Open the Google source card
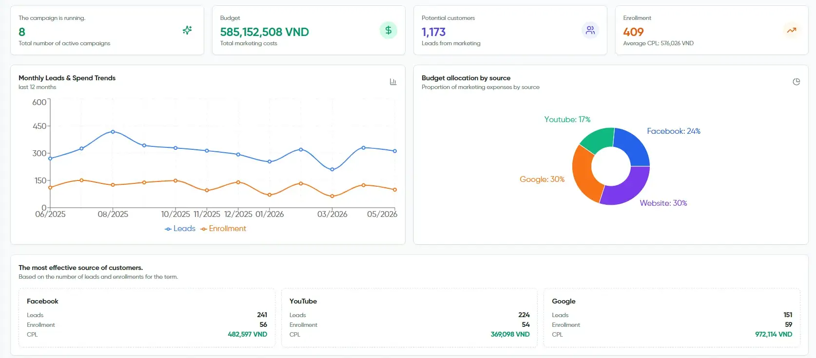The height and width of the screenshot is (358, 816). [x=672, y=318]
